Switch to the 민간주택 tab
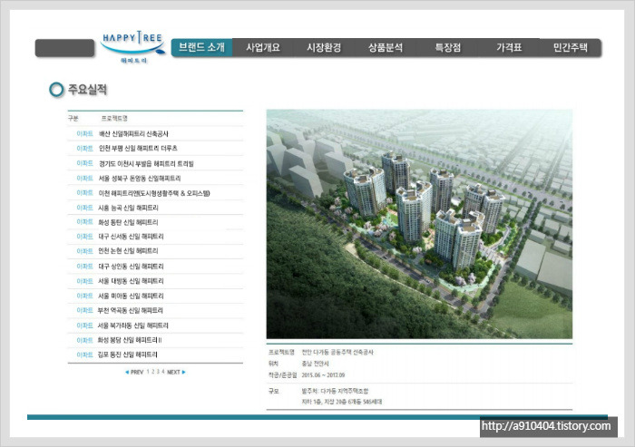The image size is (635, 447). click(571, 47)
